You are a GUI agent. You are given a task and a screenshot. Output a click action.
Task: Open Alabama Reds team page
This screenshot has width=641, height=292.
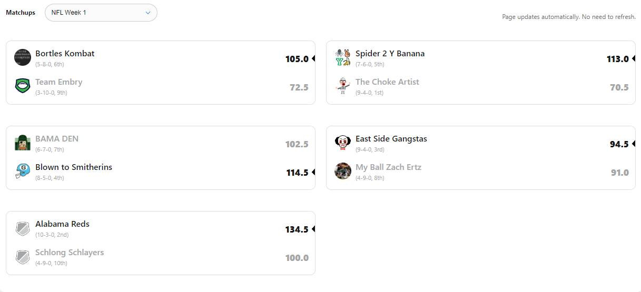(x=62, y=224)
